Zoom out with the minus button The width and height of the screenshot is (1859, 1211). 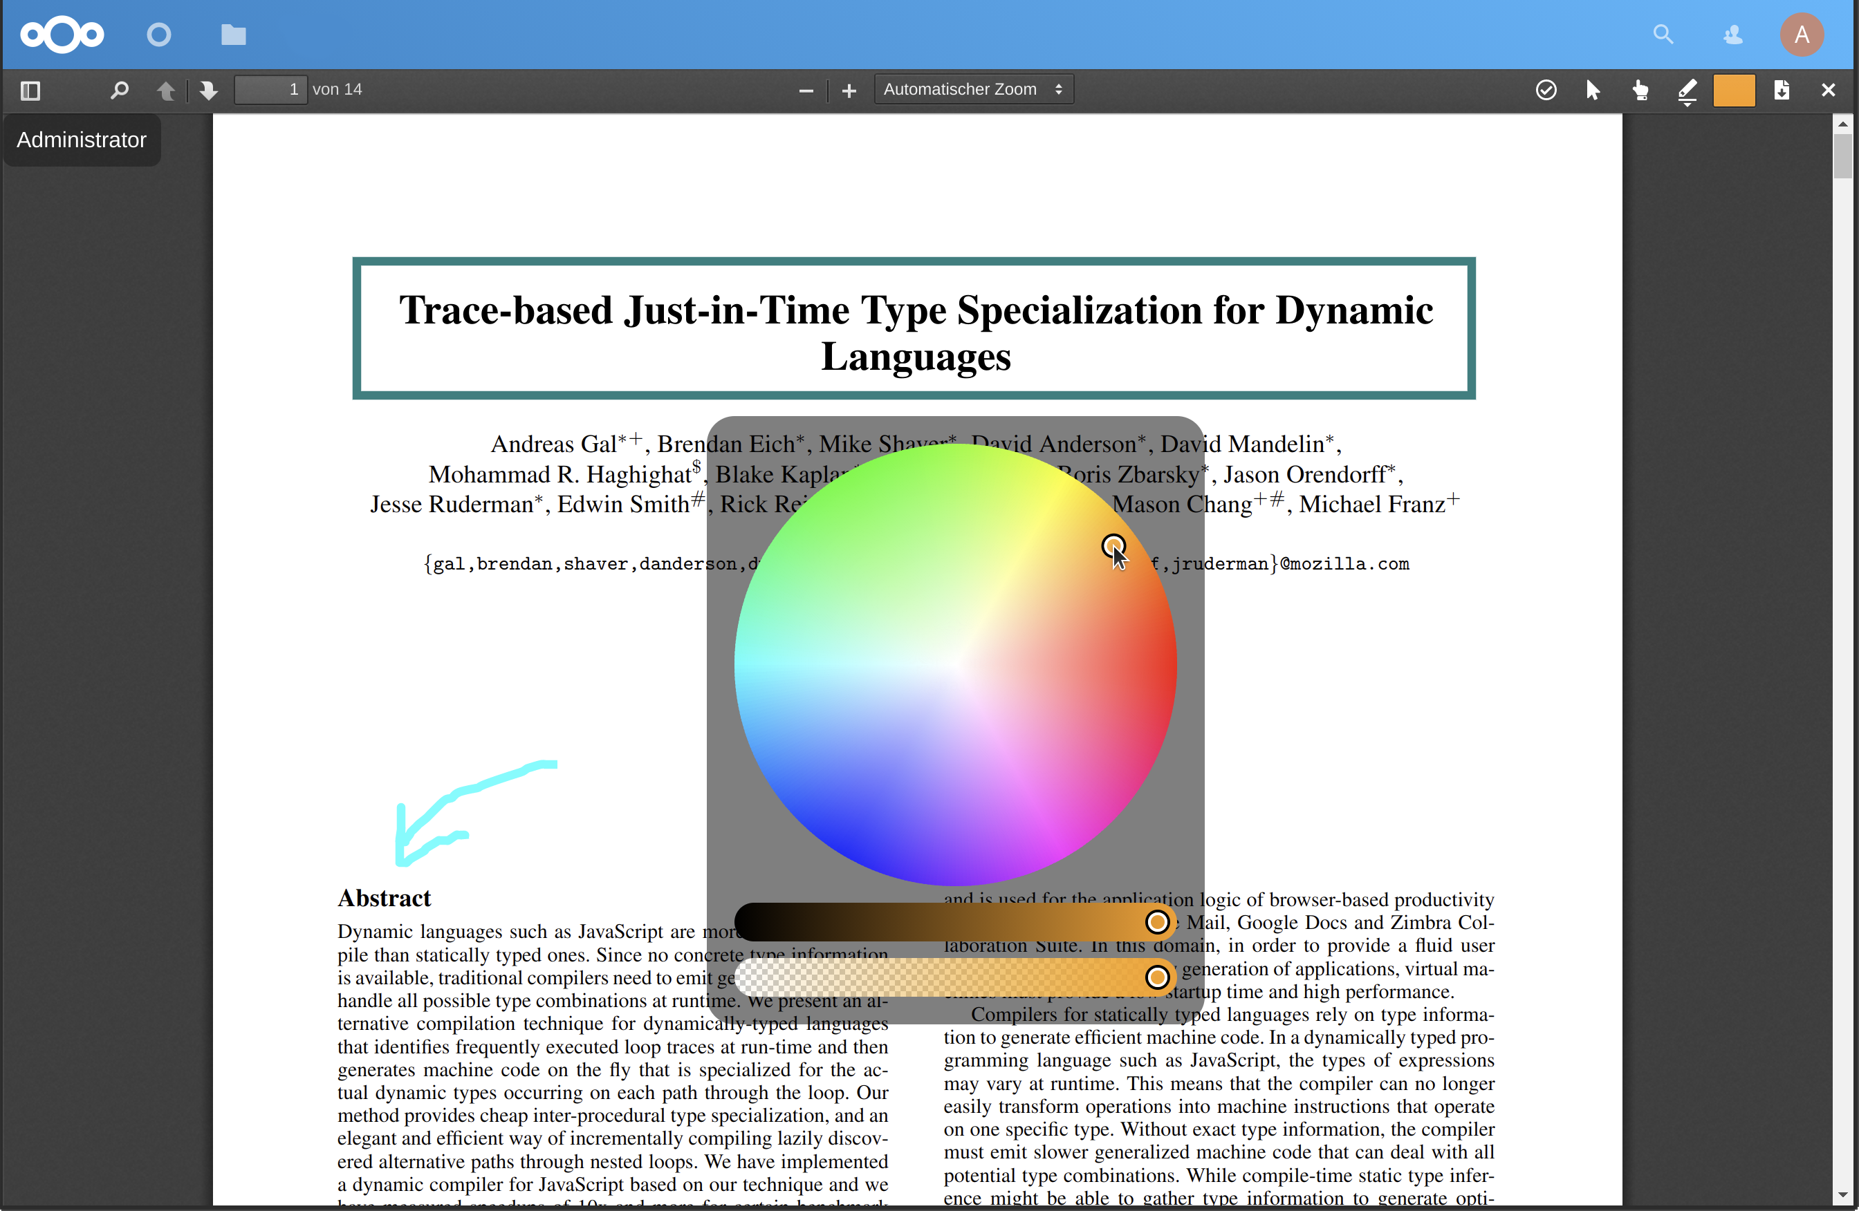806,91
